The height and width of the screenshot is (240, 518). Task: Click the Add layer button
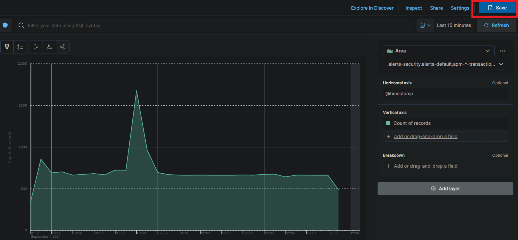(x=445, y=189)
